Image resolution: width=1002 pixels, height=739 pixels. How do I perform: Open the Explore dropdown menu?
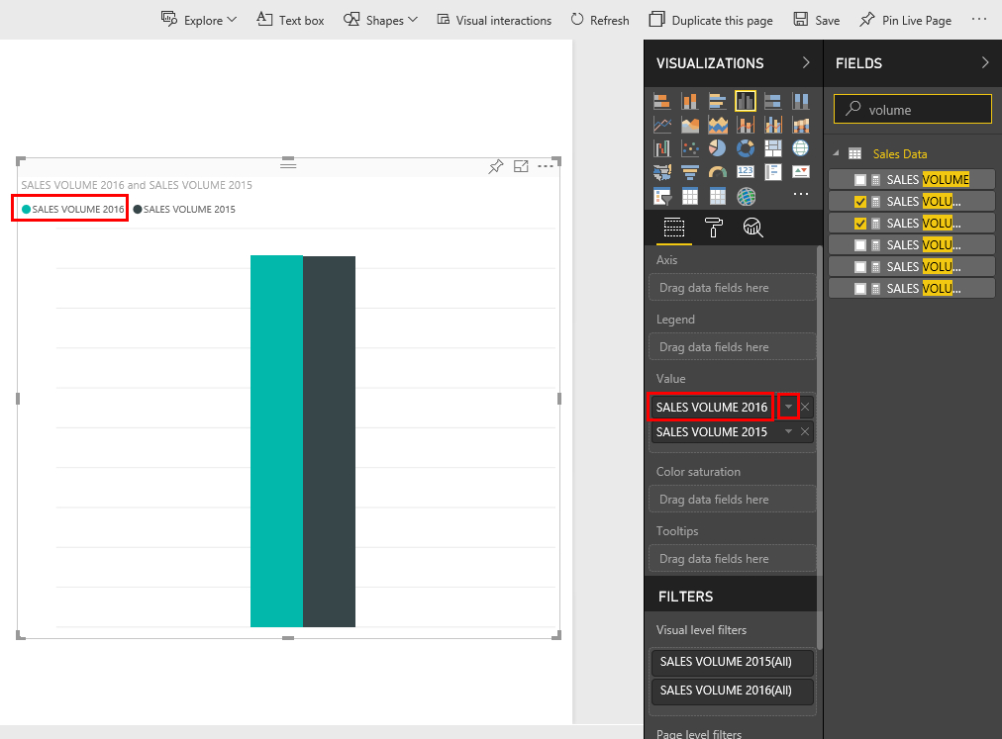[199, 20]
